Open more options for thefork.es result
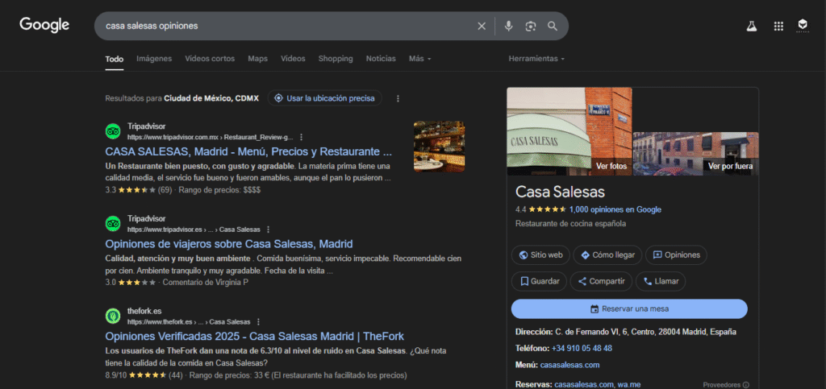Image resolution: width=826 pixels, height=389 pixels. (x=258, y=322)
